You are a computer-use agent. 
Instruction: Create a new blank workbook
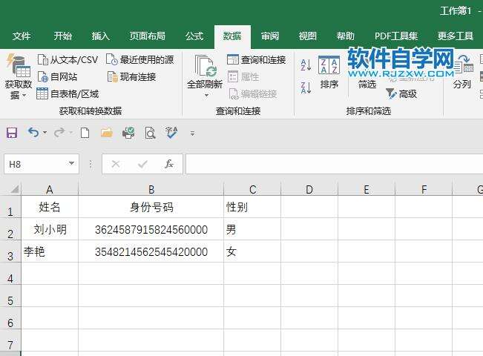click(x=85, y=133)
